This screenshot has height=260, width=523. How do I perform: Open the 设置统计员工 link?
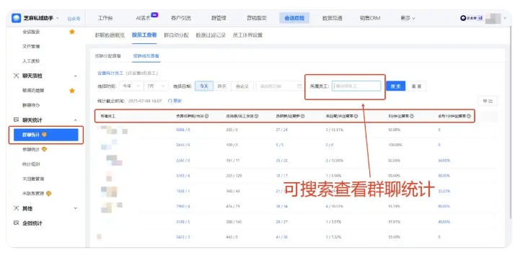point(110,73)
